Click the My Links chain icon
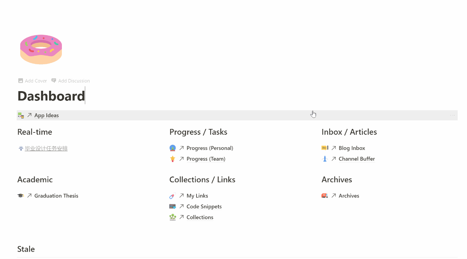The height and width of the screenshot is (259, 467). [x=173, y=196]
